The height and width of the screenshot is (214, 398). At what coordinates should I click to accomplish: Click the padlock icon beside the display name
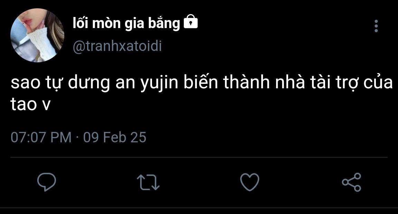point(190,23)
